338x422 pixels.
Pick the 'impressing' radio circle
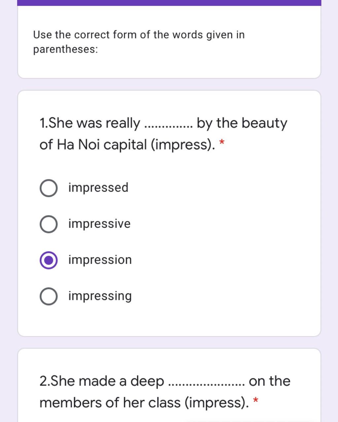click(x=49, y=296)
